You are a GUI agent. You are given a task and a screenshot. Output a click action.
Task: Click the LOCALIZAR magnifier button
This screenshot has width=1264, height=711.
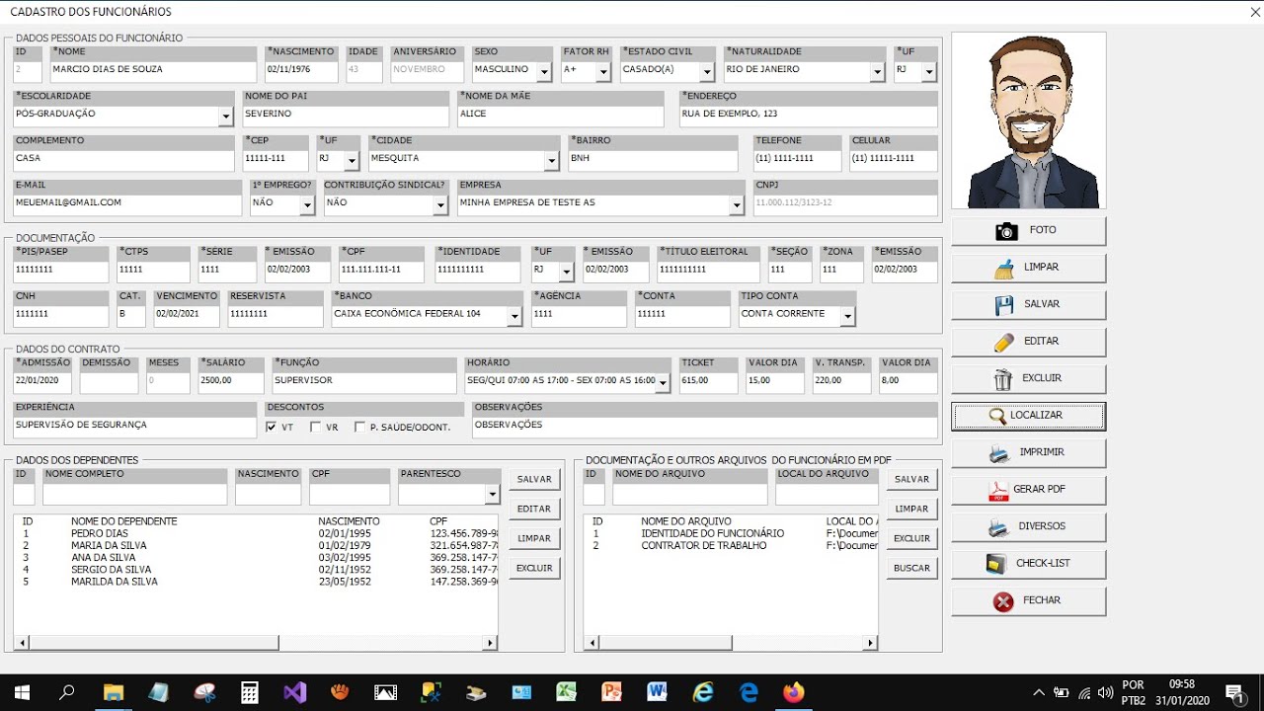[x=1028, y=416]
